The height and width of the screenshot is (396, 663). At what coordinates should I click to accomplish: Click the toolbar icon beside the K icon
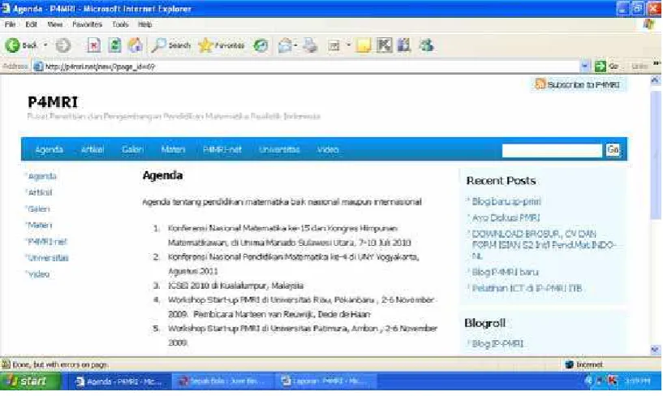tap(404, 45)
